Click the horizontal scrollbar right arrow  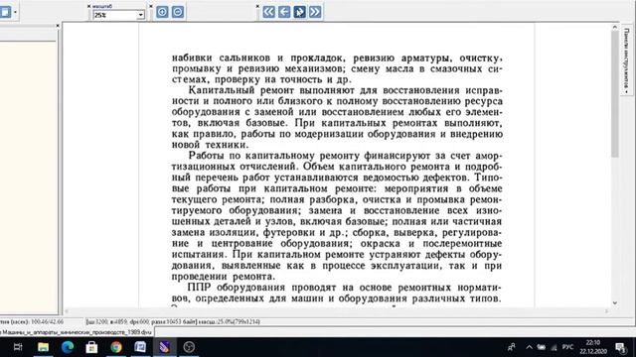point(606,310)
